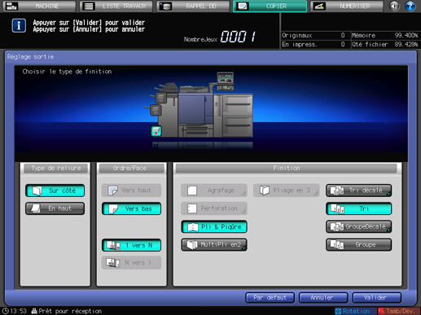Open GroupeDécalé options
This screenshot has height=315, width=421.
[358, 226]
